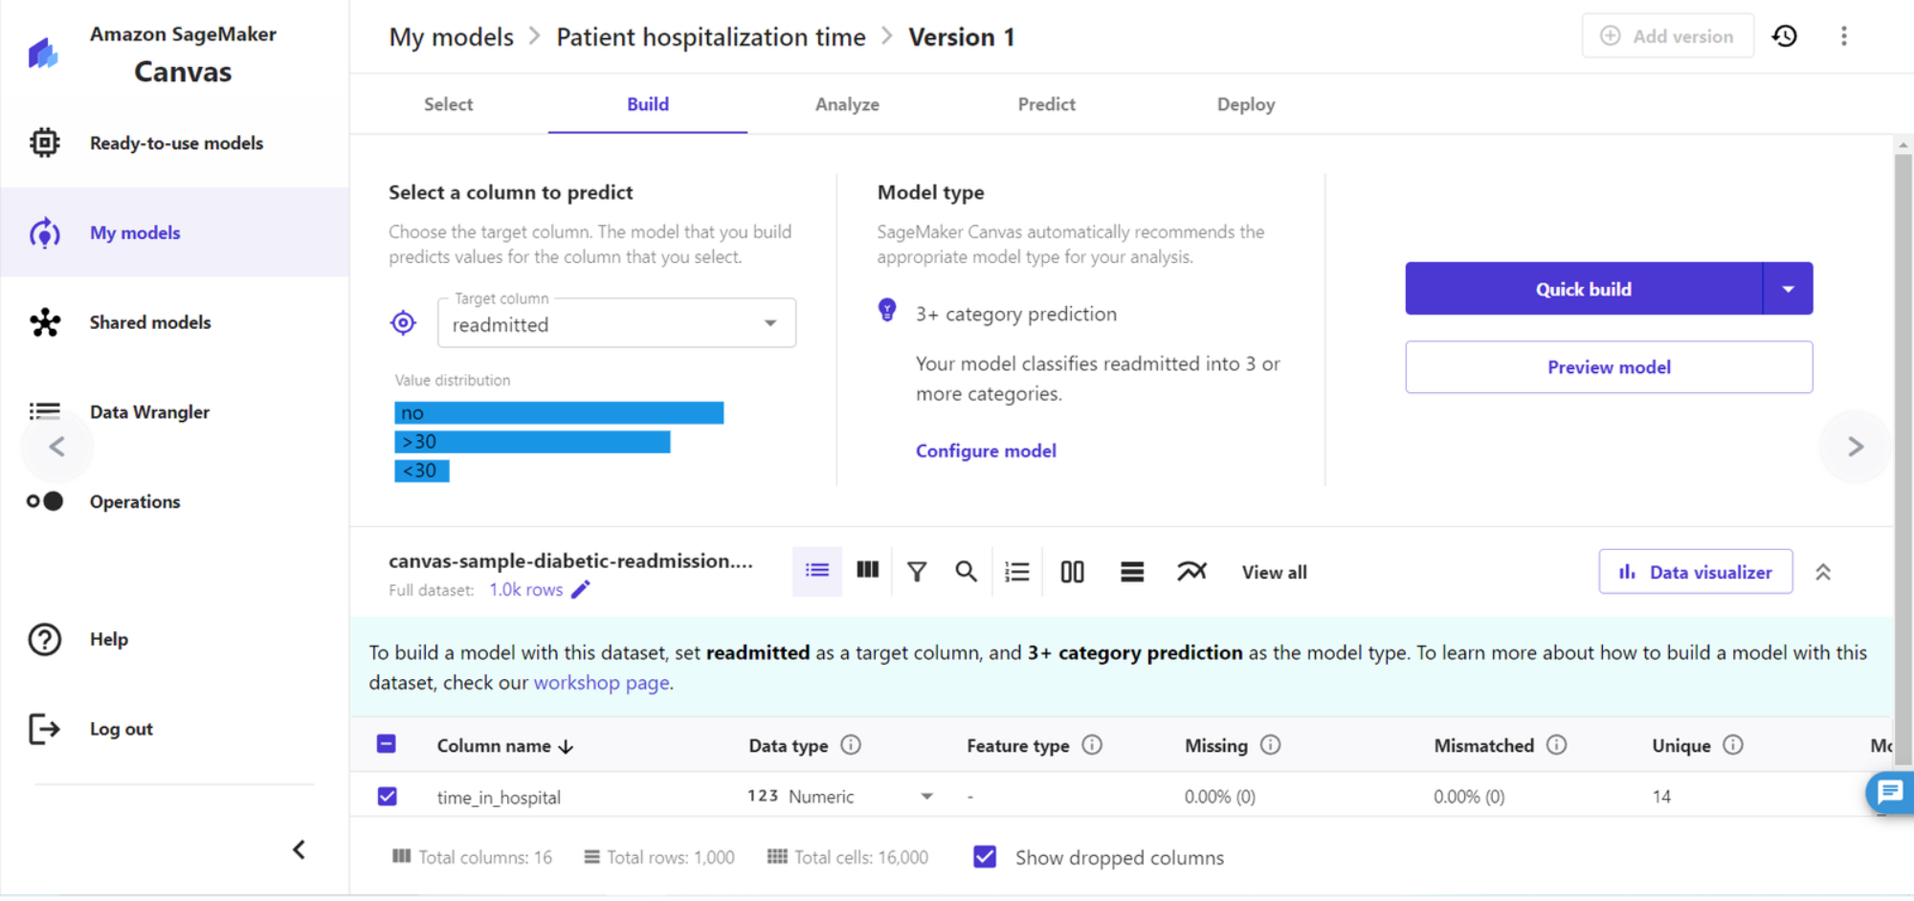
Task: Show Missing column info icon
Action: (x=1270, y=745)
